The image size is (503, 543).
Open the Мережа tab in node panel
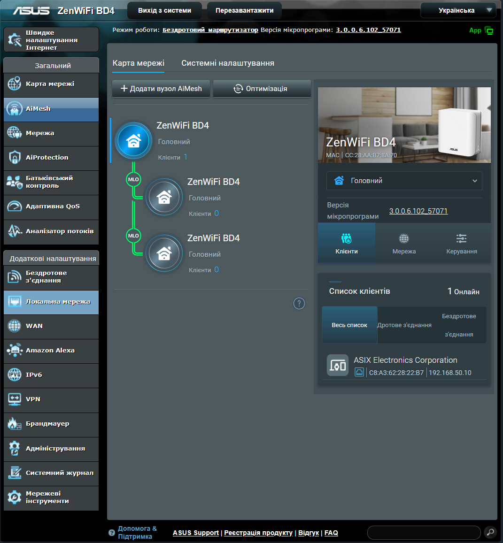click(x=404, y=244)
